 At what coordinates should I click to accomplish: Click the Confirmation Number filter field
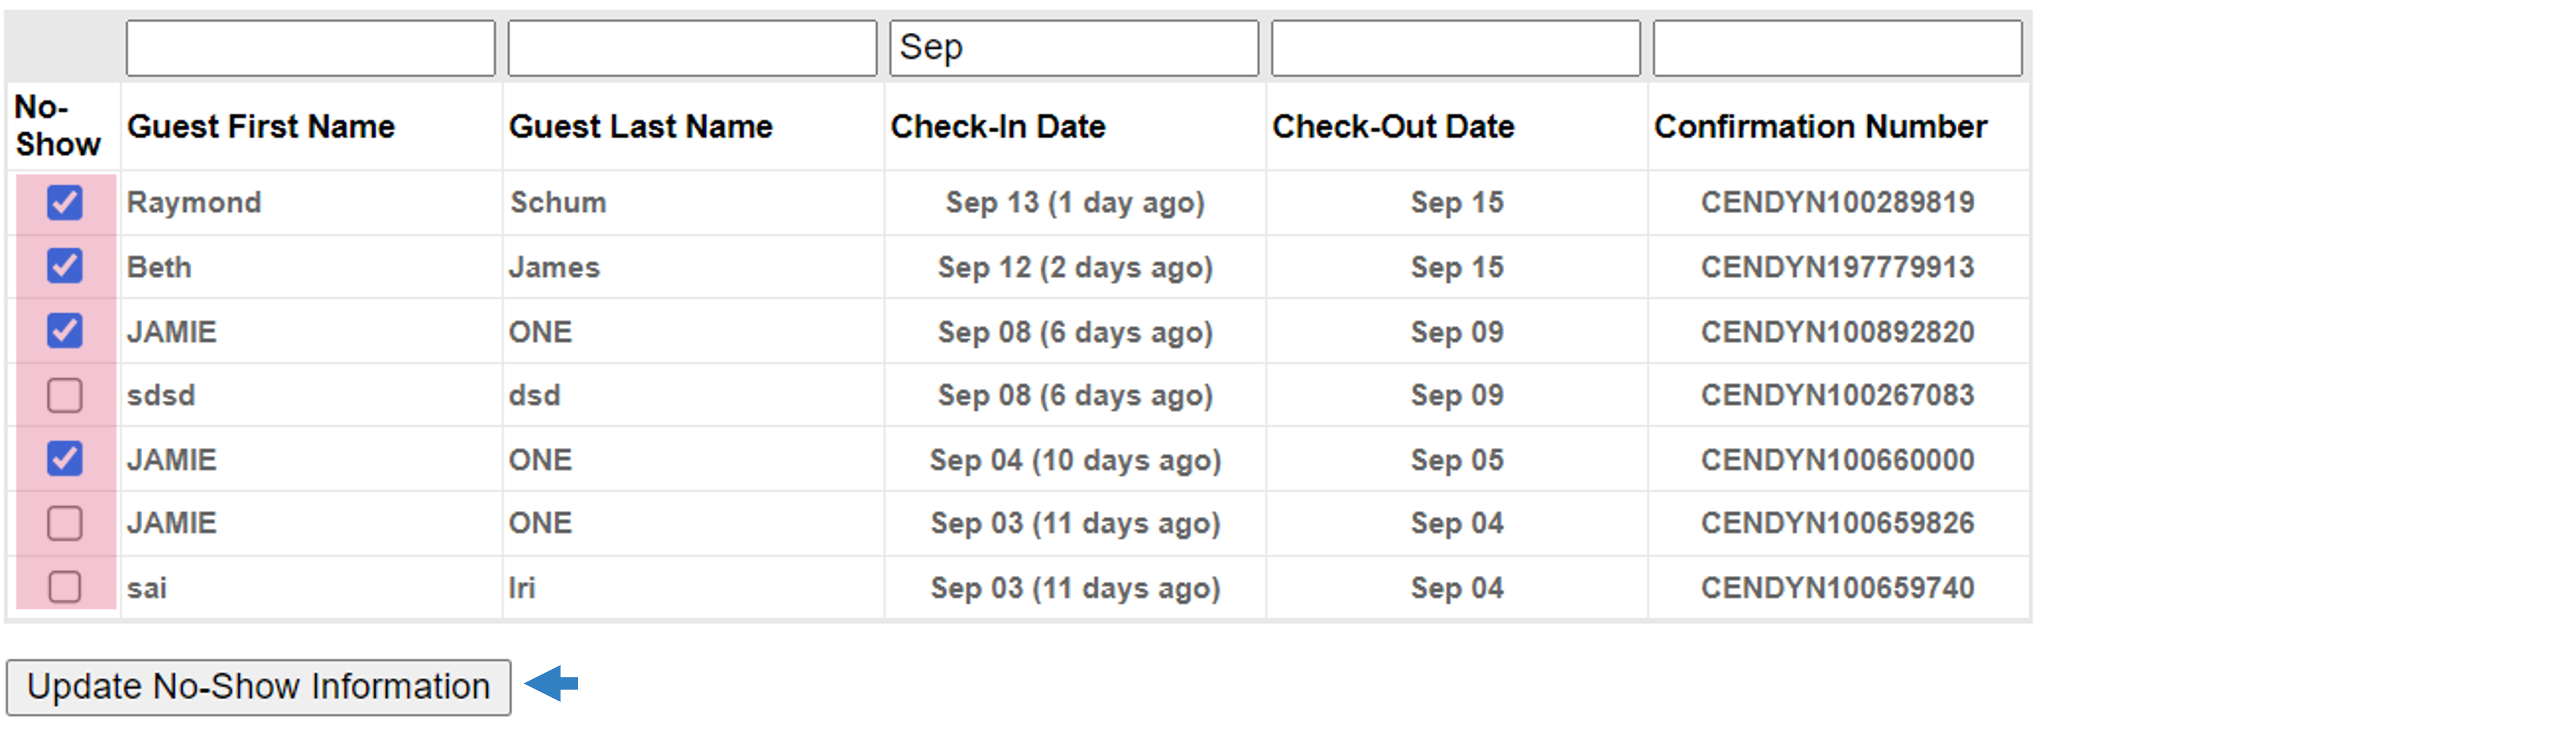pyautogui.click(x=1838, y=48)
